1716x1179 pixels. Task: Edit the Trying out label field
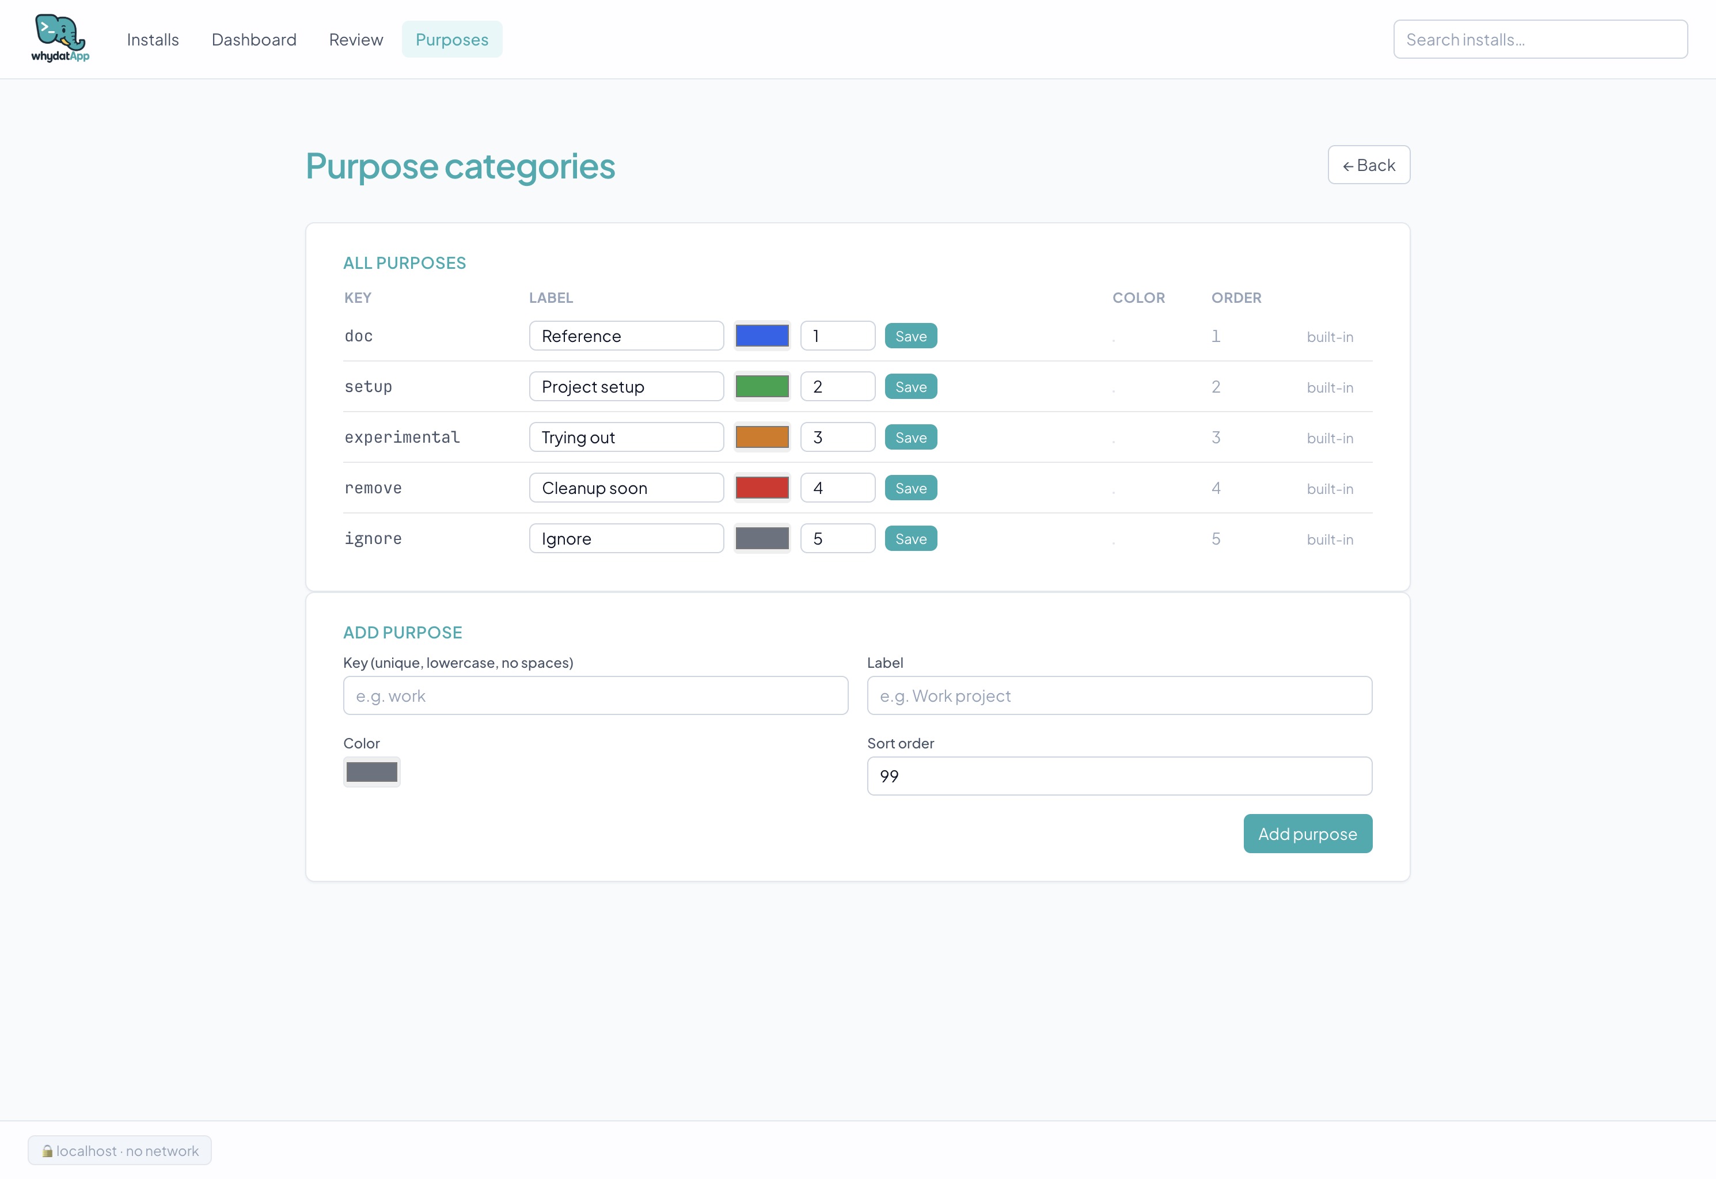pos(627,438)
